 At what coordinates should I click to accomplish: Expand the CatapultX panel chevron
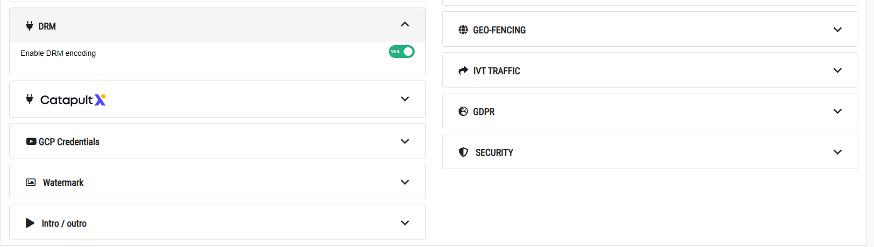tap(405, 99)
